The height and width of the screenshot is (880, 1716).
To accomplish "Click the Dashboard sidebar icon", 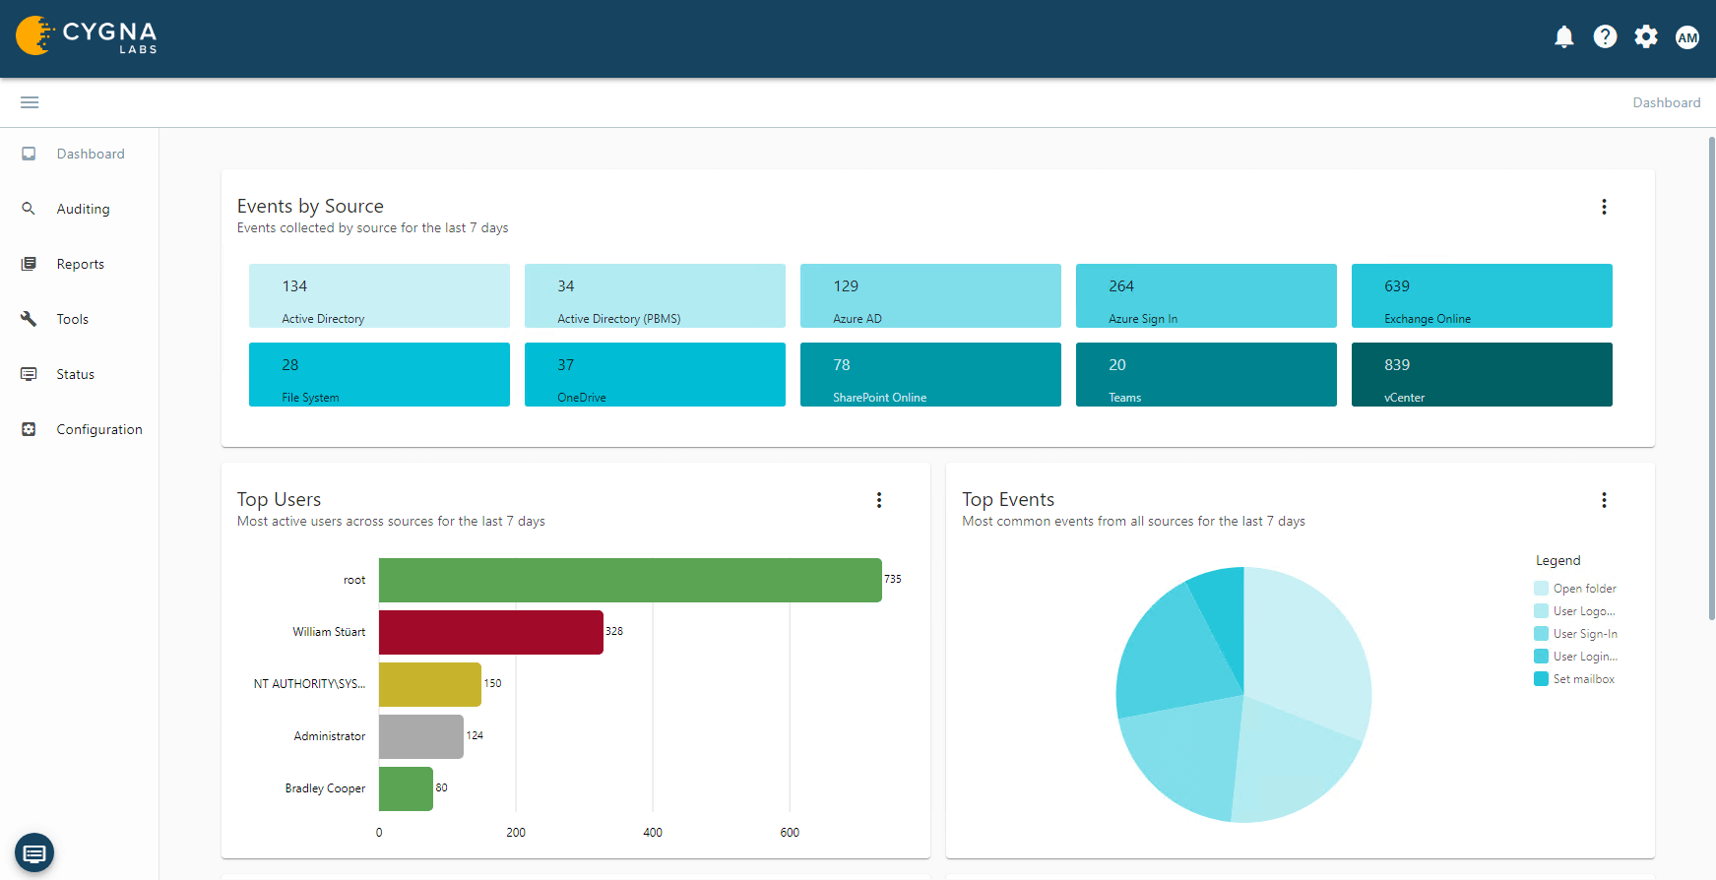I will click(x=29, y=154).
